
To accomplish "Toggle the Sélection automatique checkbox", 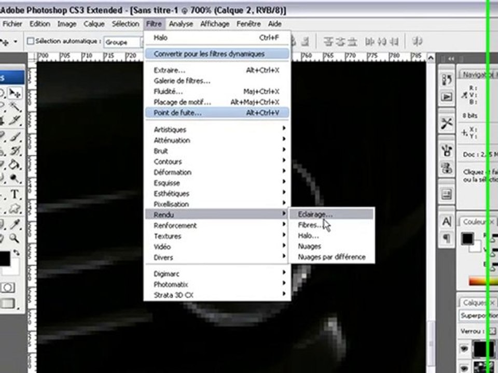I will tap(31, 41).
